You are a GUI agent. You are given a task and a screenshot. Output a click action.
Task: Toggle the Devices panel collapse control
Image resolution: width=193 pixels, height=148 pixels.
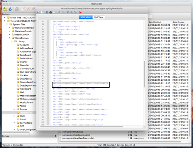[x=55, y=136]
